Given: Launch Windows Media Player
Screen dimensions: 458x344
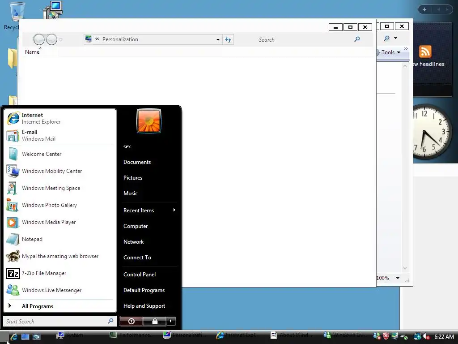Looking at the screenshot, I should pyautogui.click(x=60, y=222).
